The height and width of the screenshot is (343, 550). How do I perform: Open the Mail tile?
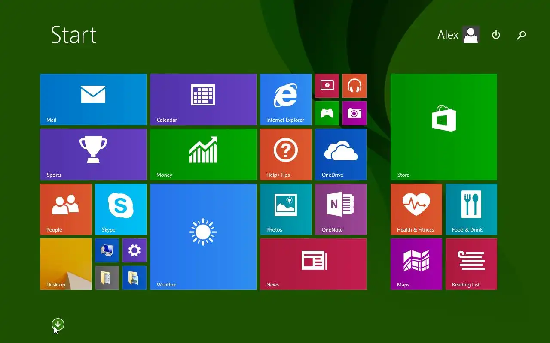(x=93, y=99)
